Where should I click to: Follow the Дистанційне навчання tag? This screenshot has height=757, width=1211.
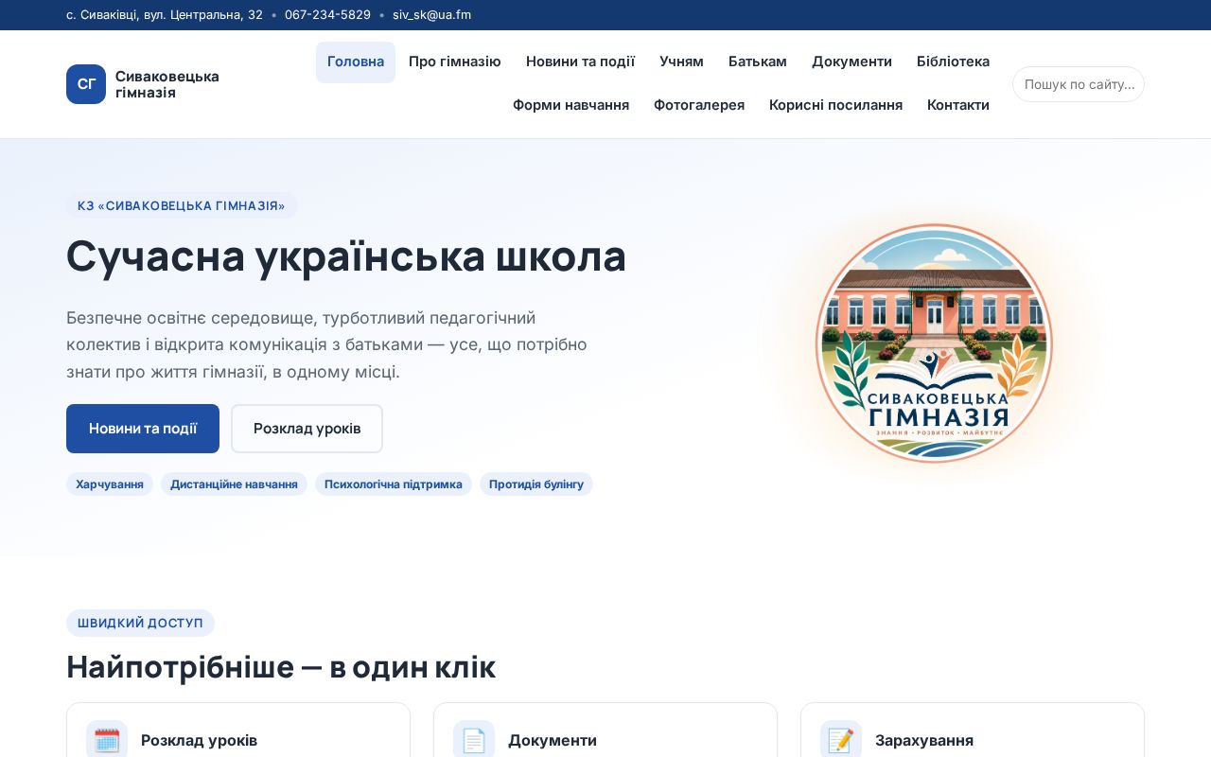234,484
